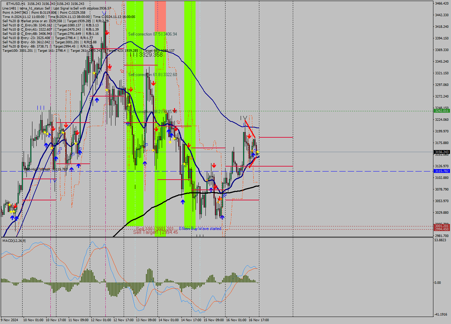Click the 'Sell 100 | 3001.201' label
The width and height of the screenshot is (451, 324).
[x=155, y=229]
